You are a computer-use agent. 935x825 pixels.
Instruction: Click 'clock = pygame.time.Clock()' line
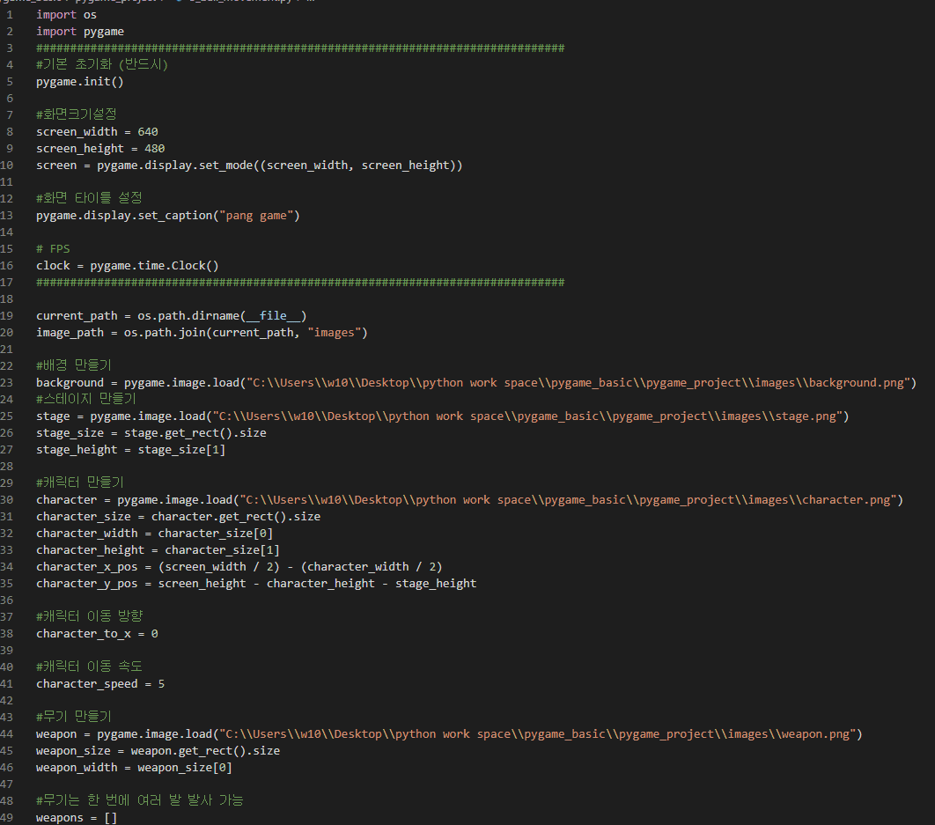[128, 265]
